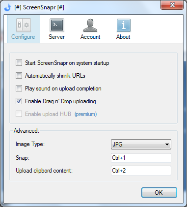Click the Upload clipbord content label
Screen dimensions: 187x207
coord(44,171)
